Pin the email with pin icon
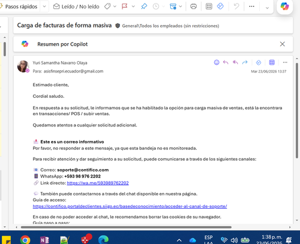This screenshot has height=244, width=300. 144,7
